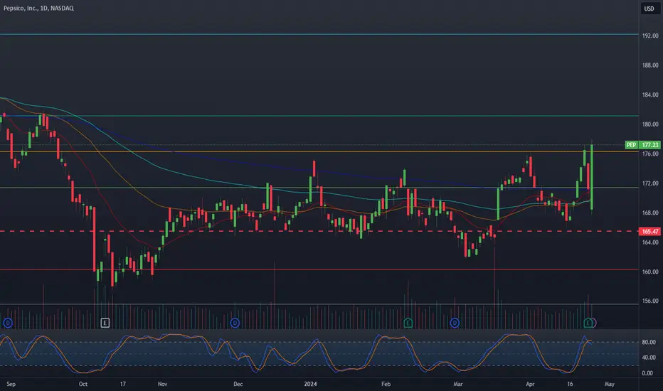Click the 2024 label on time axis
Viewport: 663px width, 391px height.
(x=310, y=384)
